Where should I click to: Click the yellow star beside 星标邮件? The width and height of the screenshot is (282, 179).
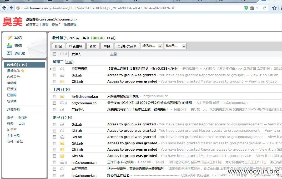(x=23, y=71)
